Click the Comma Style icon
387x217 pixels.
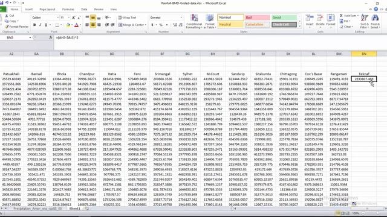167,25
